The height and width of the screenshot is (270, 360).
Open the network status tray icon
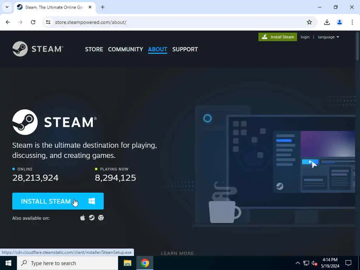click(x=306, y=263)
